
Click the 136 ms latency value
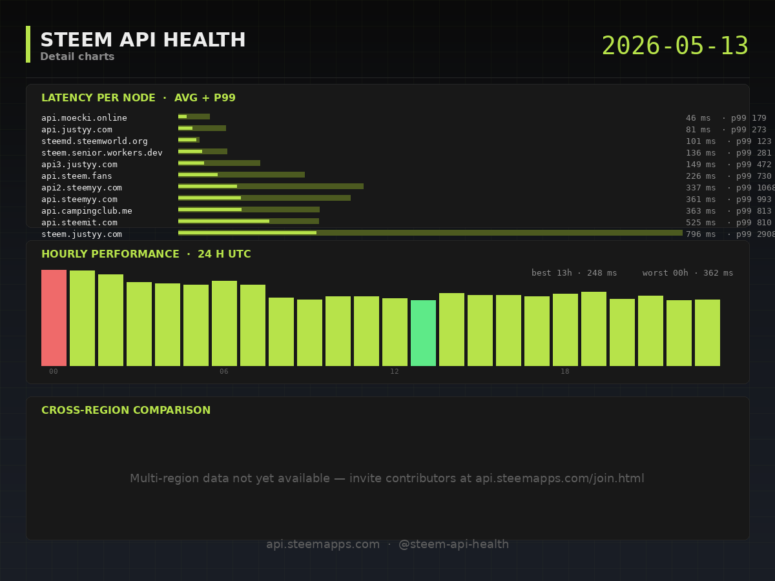pos(701,153)
